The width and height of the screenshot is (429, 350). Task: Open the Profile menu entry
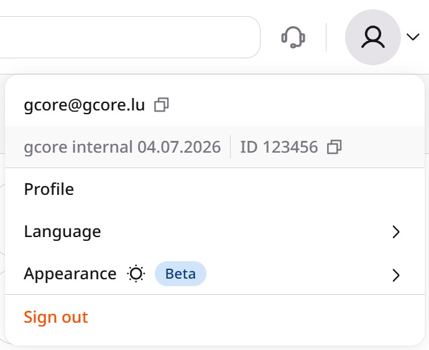click(x=214, y=189)
